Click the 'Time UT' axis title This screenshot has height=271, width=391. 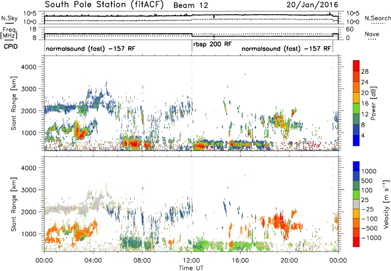pos(191,268)
